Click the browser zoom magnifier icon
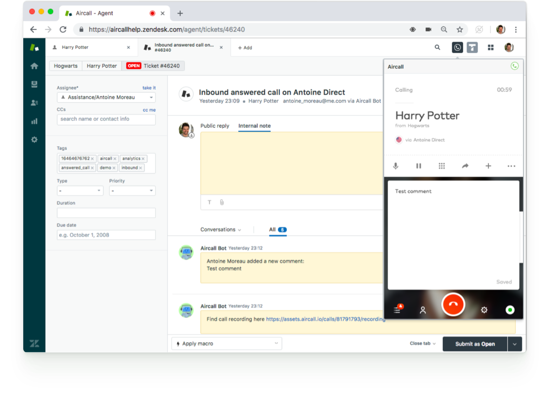The height and width of the screenshot is (399, 550). coord(444,30)
